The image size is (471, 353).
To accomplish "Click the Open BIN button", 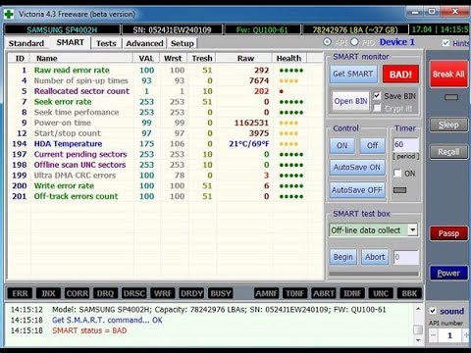I will (x=350, y=101).
